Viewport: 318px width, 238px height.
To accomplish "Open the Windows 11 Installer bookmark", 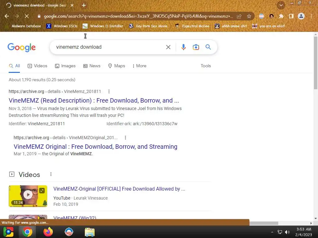I will tap(103, 26).
